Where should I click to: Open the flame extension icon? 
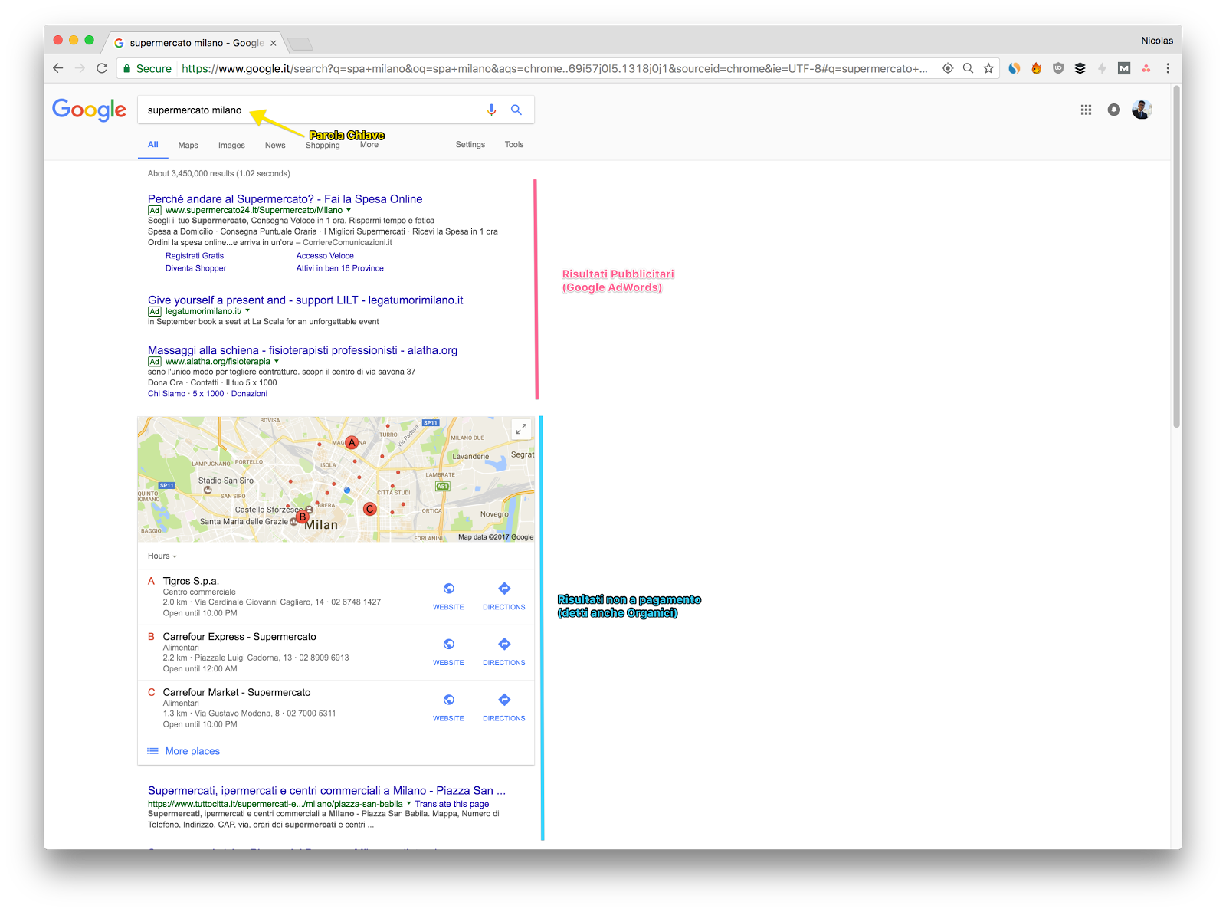pyautogui.click(x=1036, y=68)
